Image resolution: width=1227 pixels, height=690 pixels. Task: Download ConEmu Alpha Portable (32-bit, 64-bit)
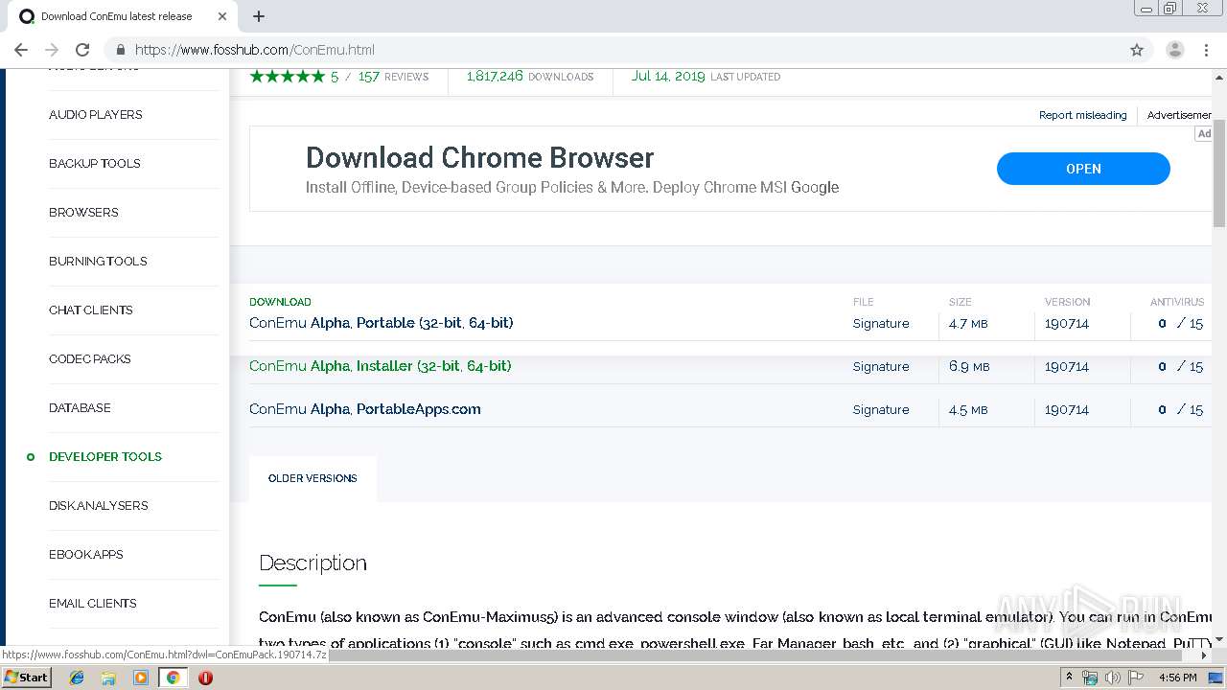click(x=382, y=323)
